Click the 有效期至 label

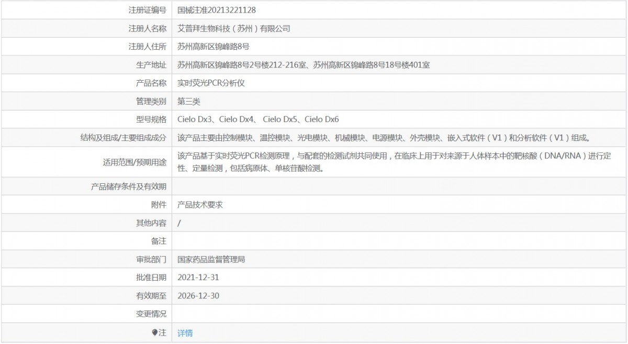[151, 296]
